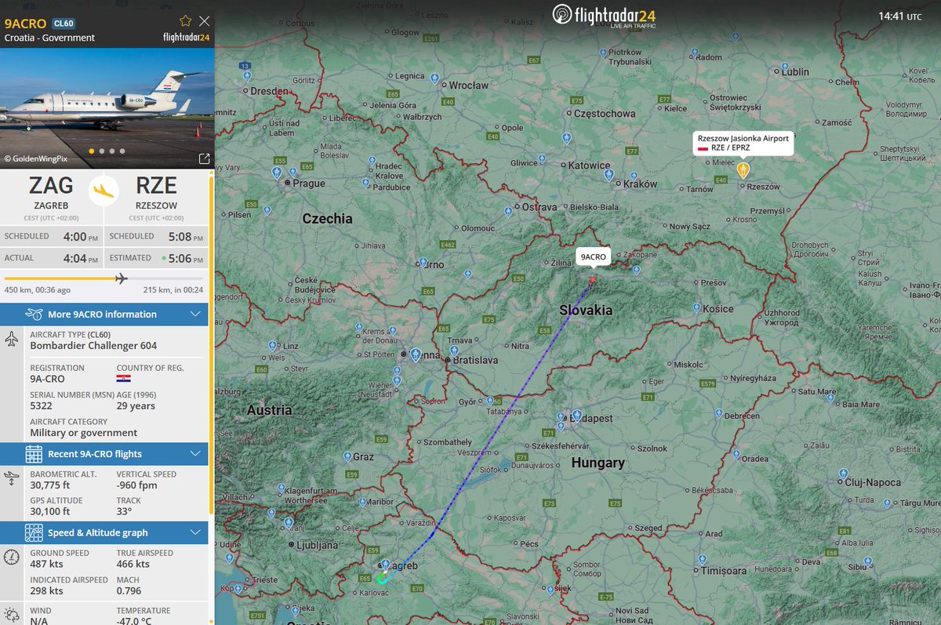Select the large airport pin at Prague
The image size is (941, 625).
click(x=276, y=174)
